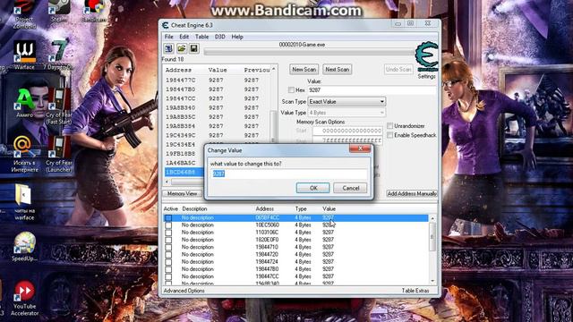This screenshot has height=322, width=573.
Task: Open Cheat Engine Settings logo
Action: [x=427, y=57]
